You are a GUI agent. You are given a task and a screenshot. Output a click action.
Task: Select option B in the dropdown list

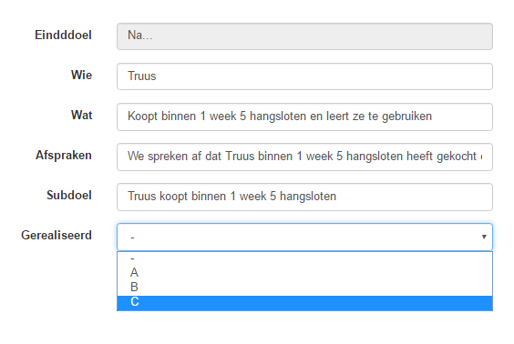click(x=304, y=287)
